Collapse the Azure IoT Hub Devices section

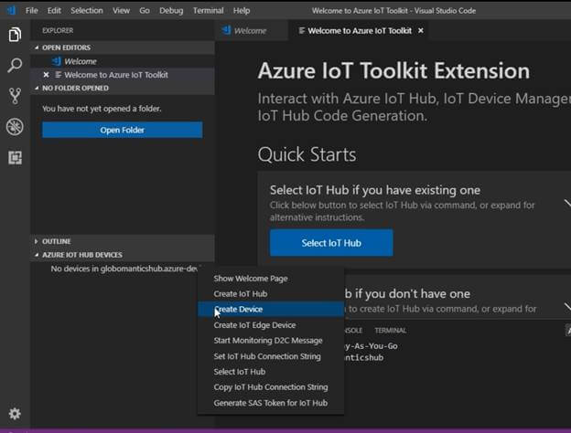point(37,255)
